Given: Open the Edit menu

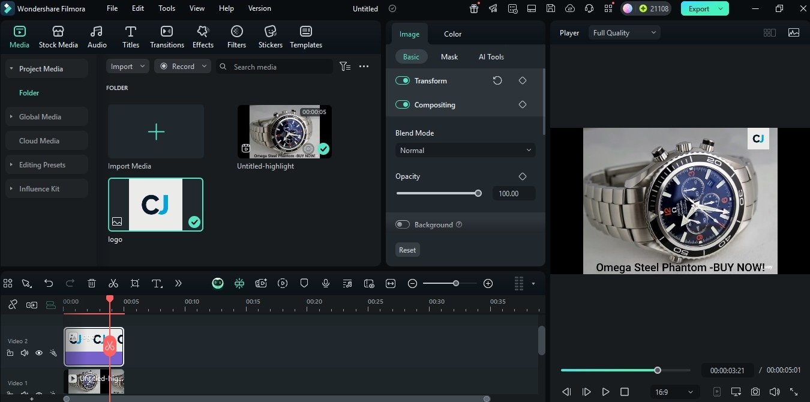Looking at the screenshot, I should tap(138, 8).
